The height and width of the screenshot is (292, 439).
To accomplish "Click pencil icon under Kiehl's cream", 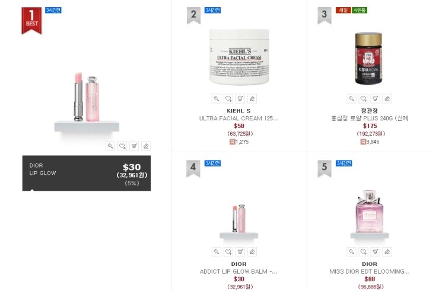I will pyautogui.click(x=252, y=99).
